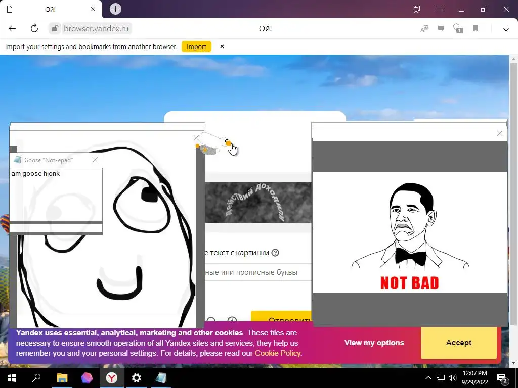Open the Windows Start menu
The height and width of the screenshot is (388, 518).
click(12, 378)
